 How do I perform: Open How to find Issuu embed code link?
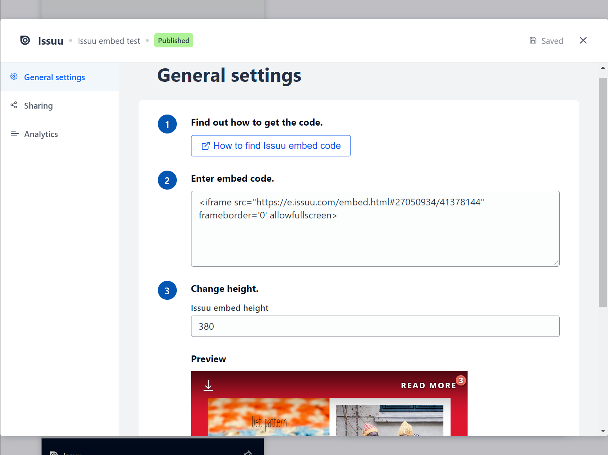(x=271, y=146)
